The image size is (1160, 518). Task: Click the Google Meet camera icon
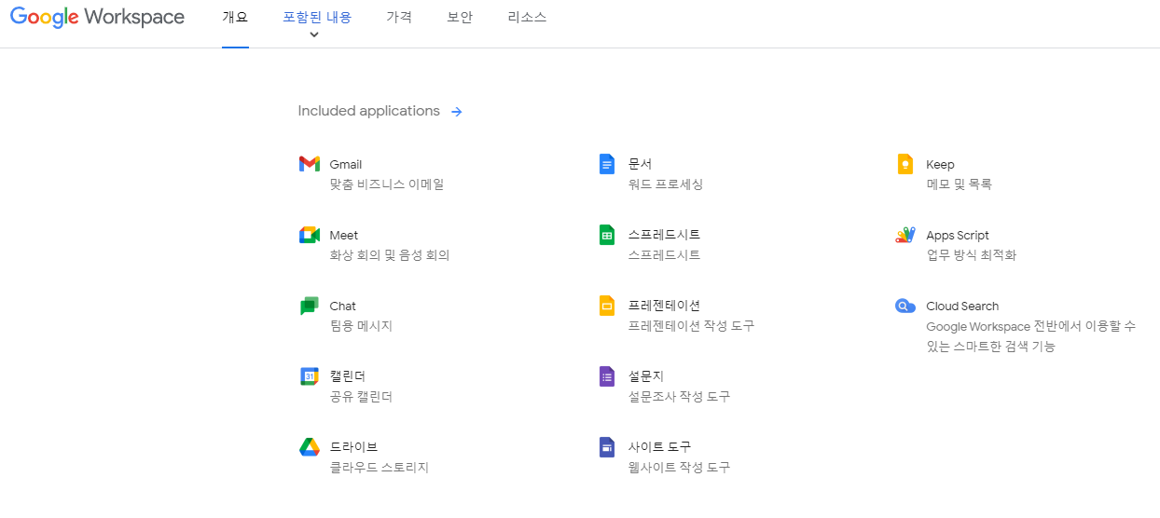click(x=310, y=235)
